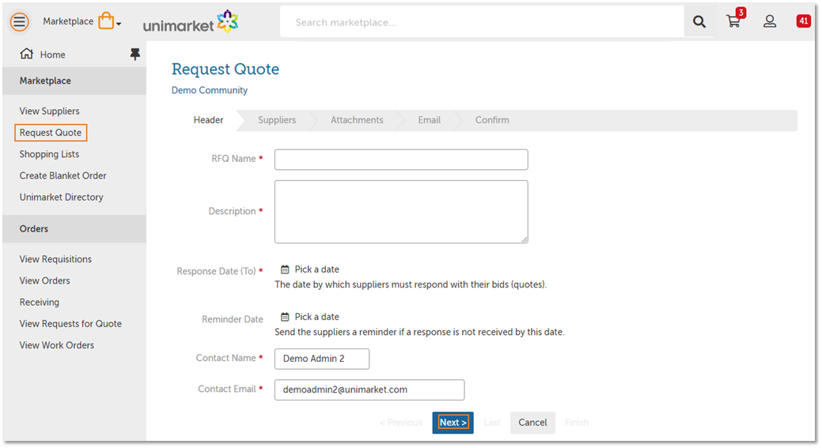
Task: Cancel the quote request
Action: [532, 423]
